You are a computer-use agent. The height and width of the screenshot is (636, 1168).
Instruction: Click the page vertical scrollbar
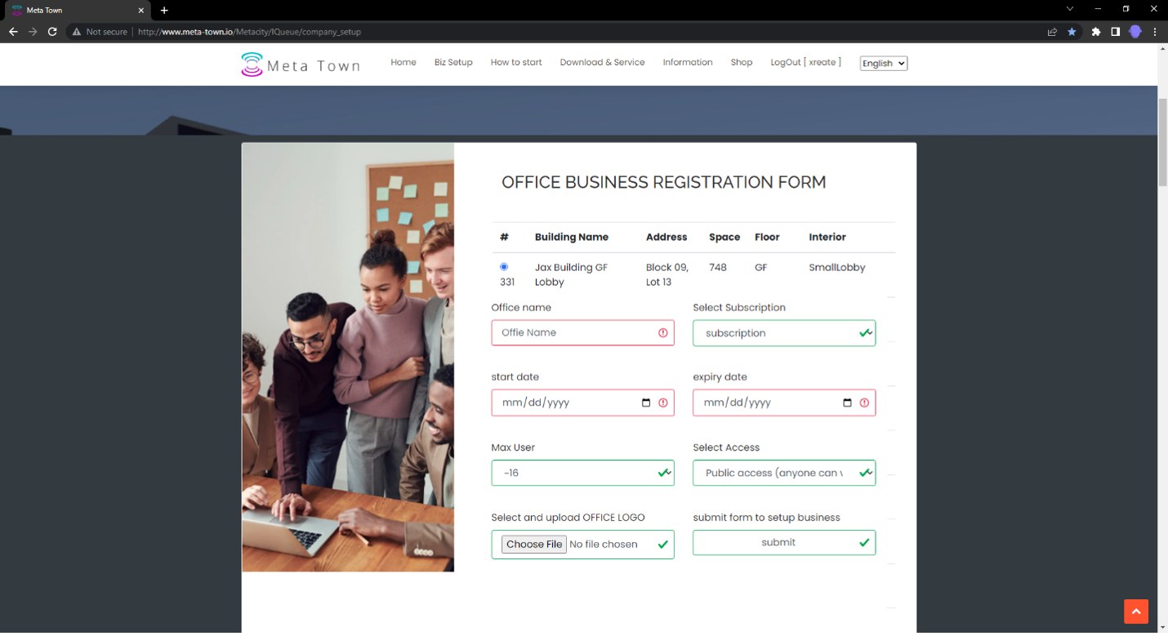coord(1162,143)
